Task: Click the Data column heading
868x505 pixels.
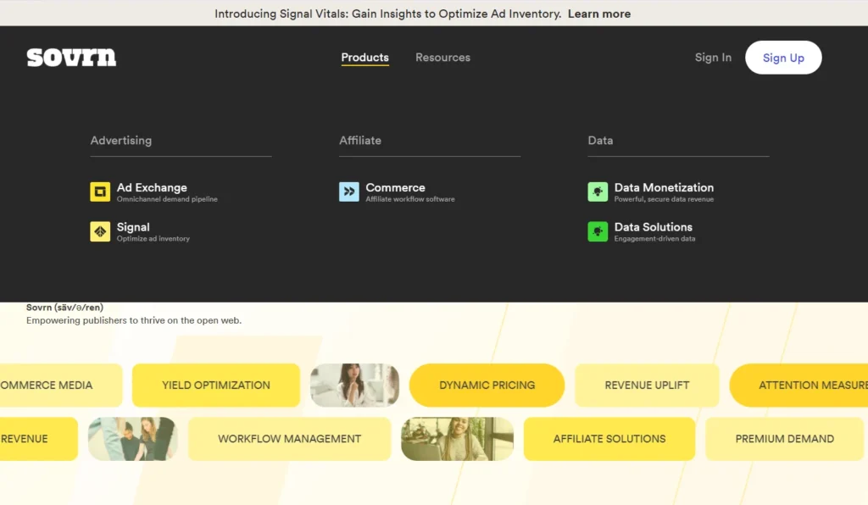Action: [x=601, y=141]
